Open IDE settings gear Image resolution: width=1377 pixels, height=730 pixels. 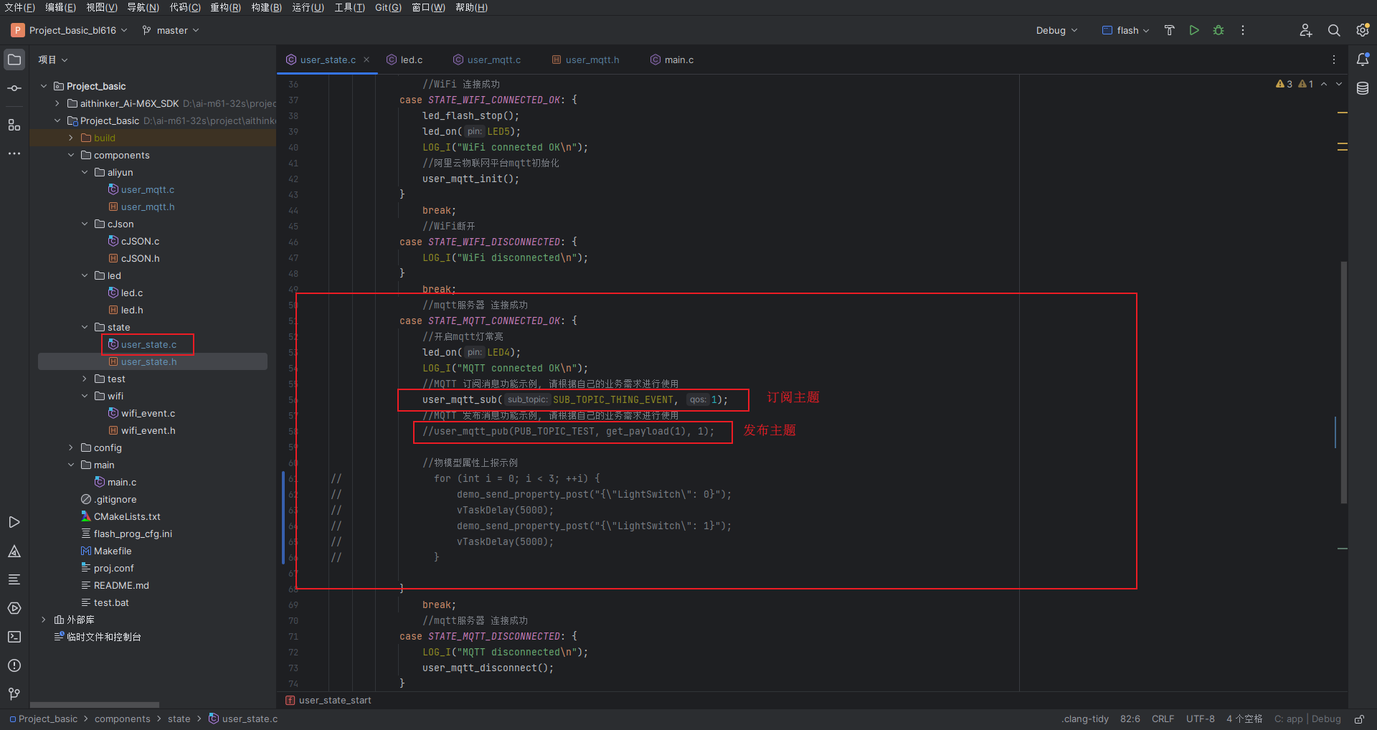(x=1363, y=30)
